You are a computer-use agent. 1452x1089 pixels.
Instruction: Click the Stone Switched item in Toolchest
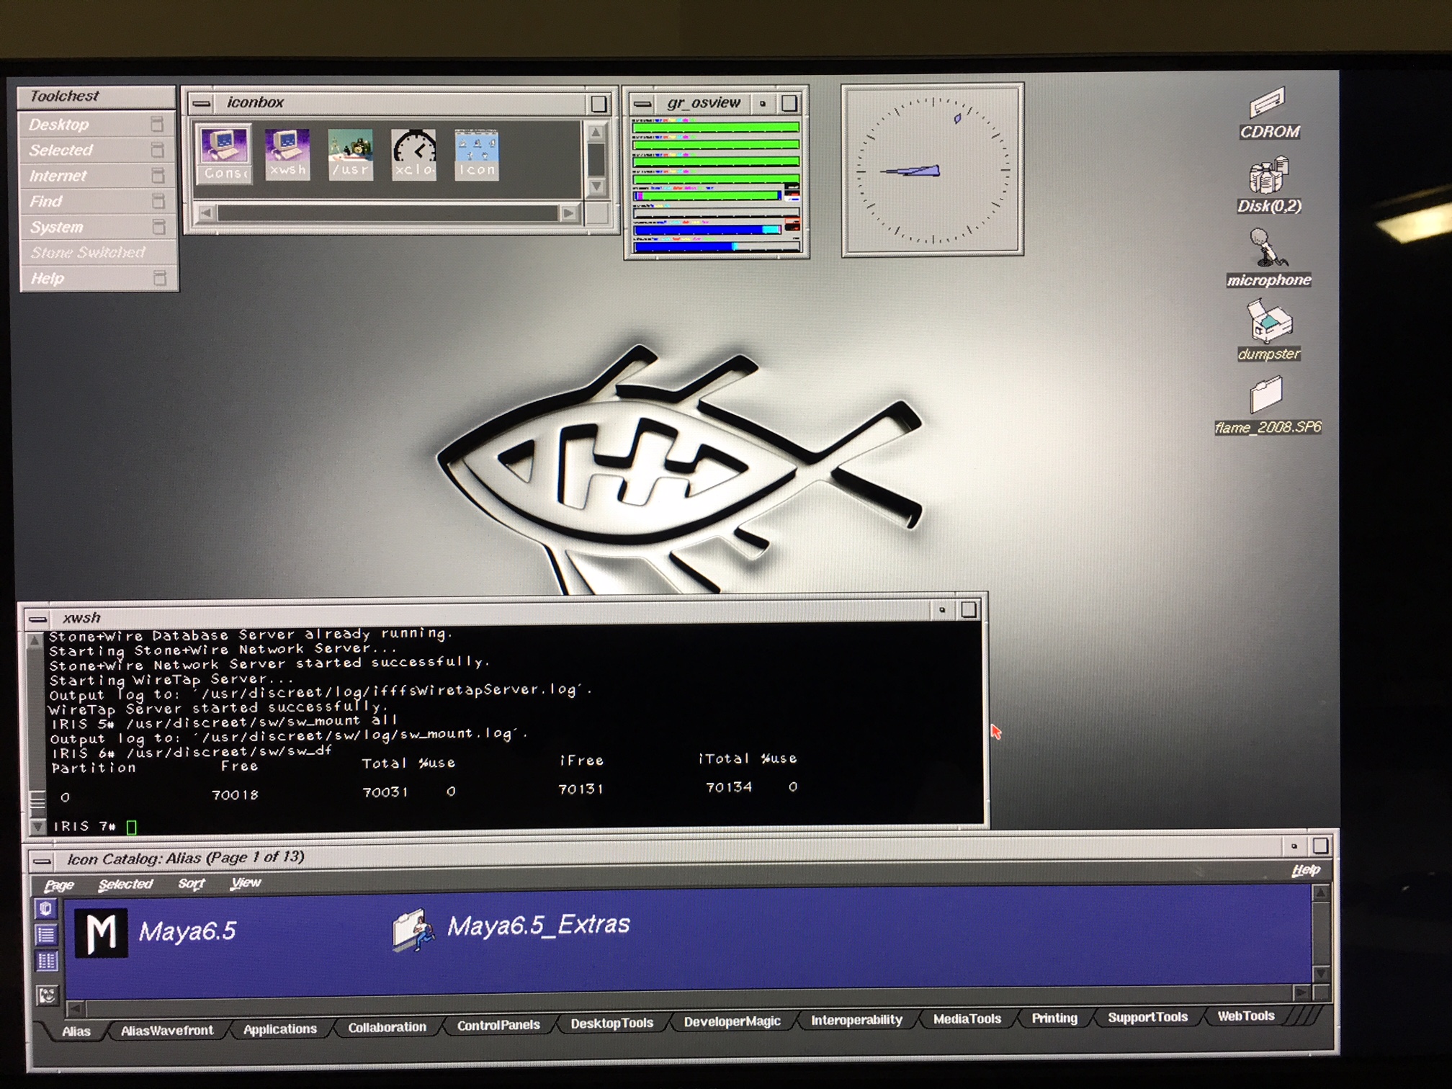[97, 253]
